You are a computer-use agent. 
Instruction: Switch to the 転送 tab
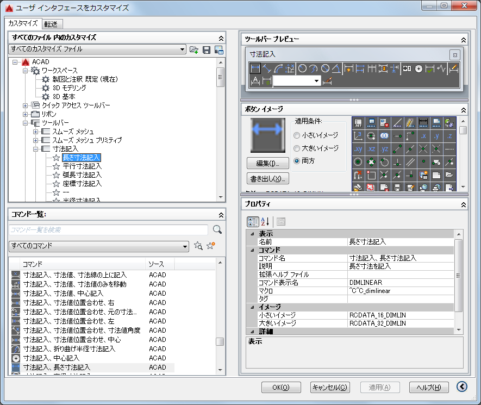click(x=51, y=24)
